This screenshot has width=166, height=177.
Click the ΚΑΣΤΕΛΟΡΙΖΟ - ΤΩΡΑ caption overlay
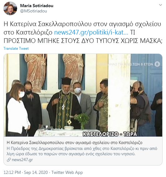(110, 134)
